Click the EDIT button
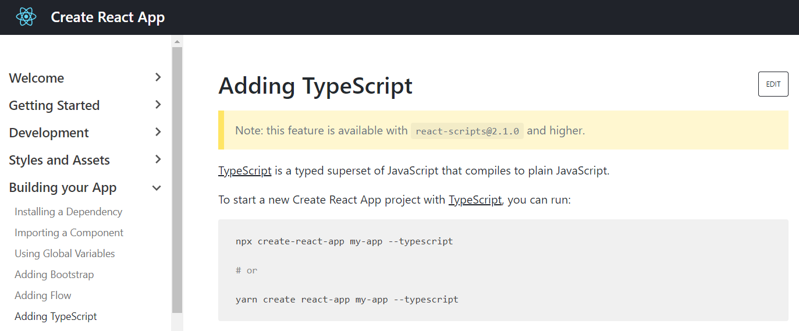 773,84
